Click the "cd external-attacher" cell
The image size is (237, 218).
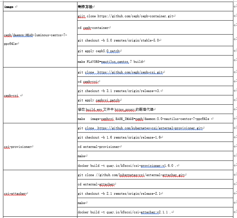[155, 184]
